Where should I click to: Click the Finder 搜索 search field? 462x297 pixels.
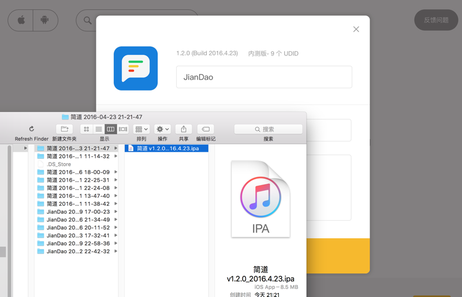click(x=269, y=129)
